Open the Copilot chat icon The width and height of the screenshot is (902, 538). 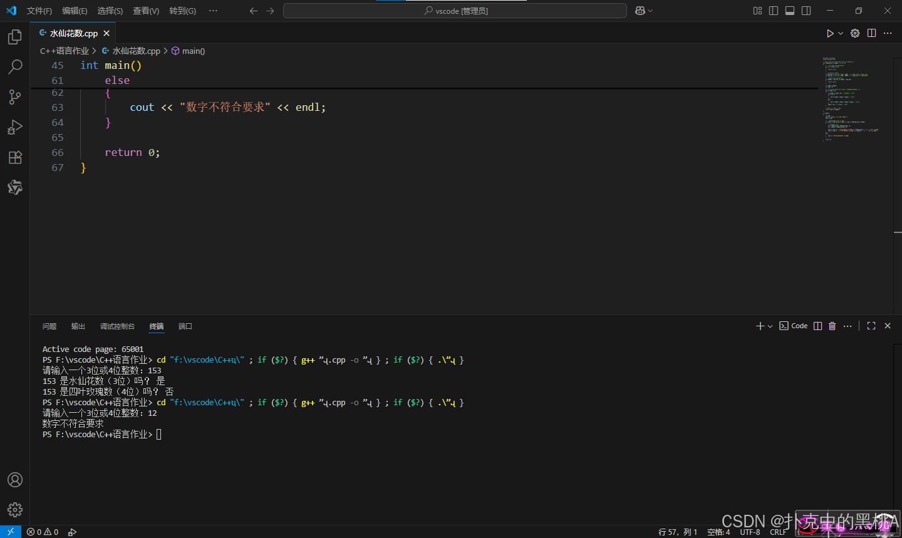point(640,11)
